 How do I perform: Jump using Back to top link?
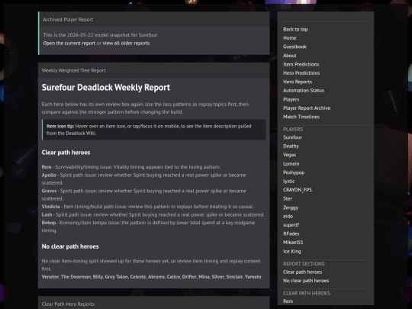point(295,30)
